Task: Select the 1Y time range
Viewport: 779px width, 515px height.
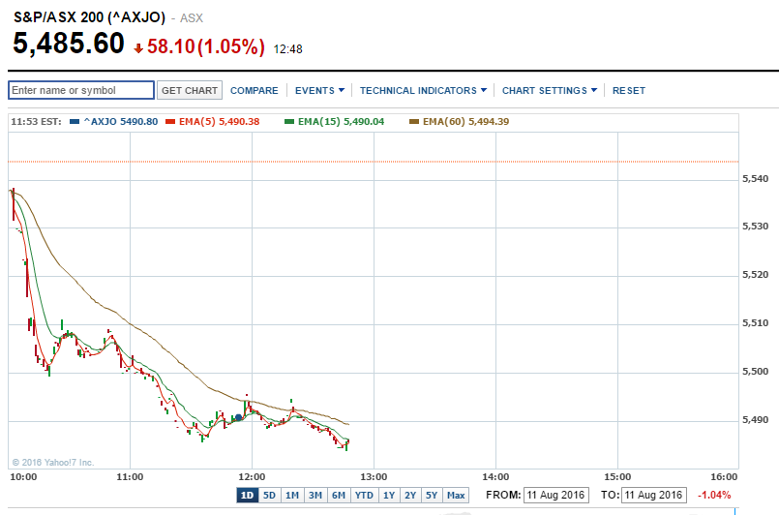Action: pos(389,495)
